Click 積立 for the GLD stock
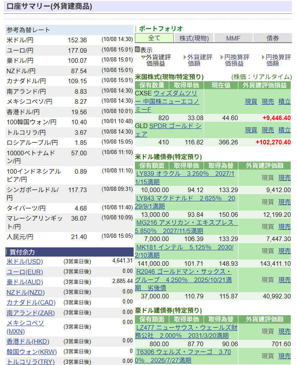The height and width of the screenshot is (365, 297). pos(284,130)
